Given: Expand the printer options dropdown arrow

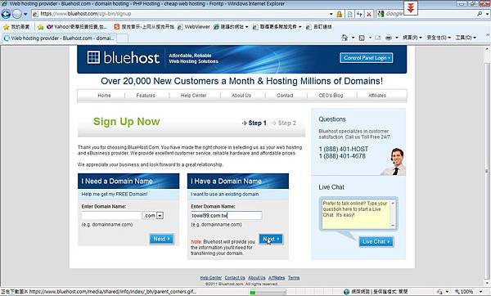Looking at the screenshot, I should point(396,38).
